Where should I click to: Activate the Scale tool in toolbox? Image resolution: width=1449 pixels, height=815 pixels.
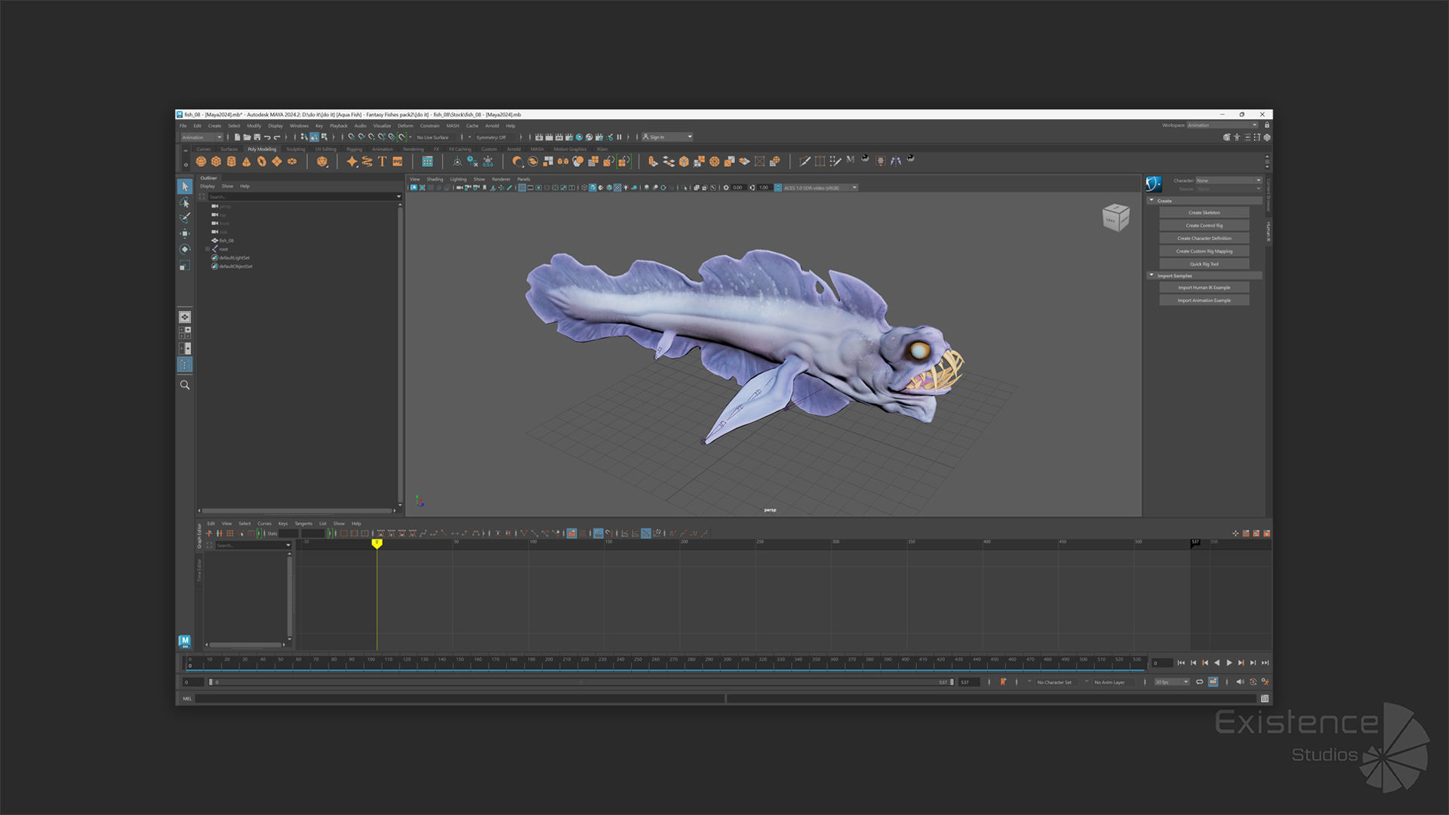185,266
